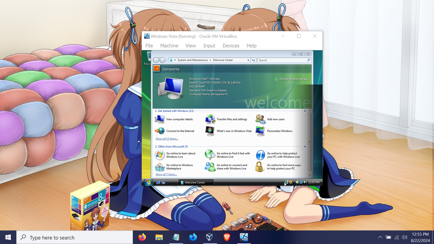Open View computer details in Welcome Center

[159, 119]
